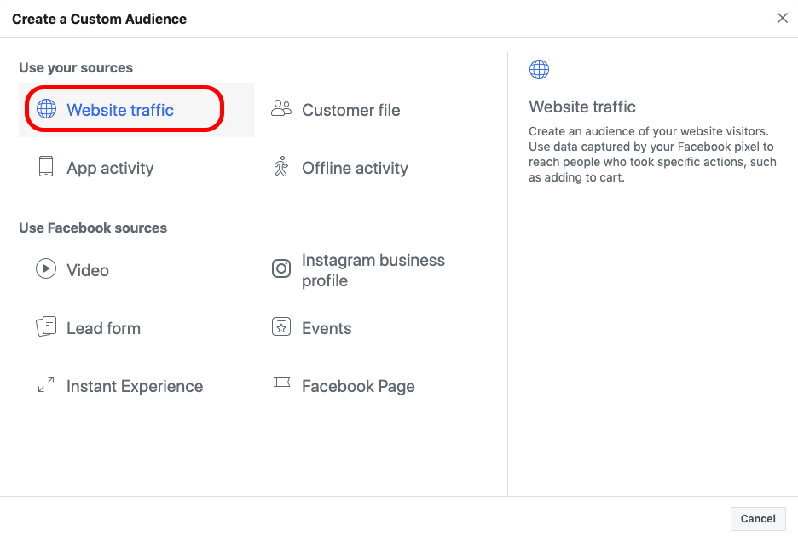Click the Video play circle icon
798x536 pixels.
(46, 269)
